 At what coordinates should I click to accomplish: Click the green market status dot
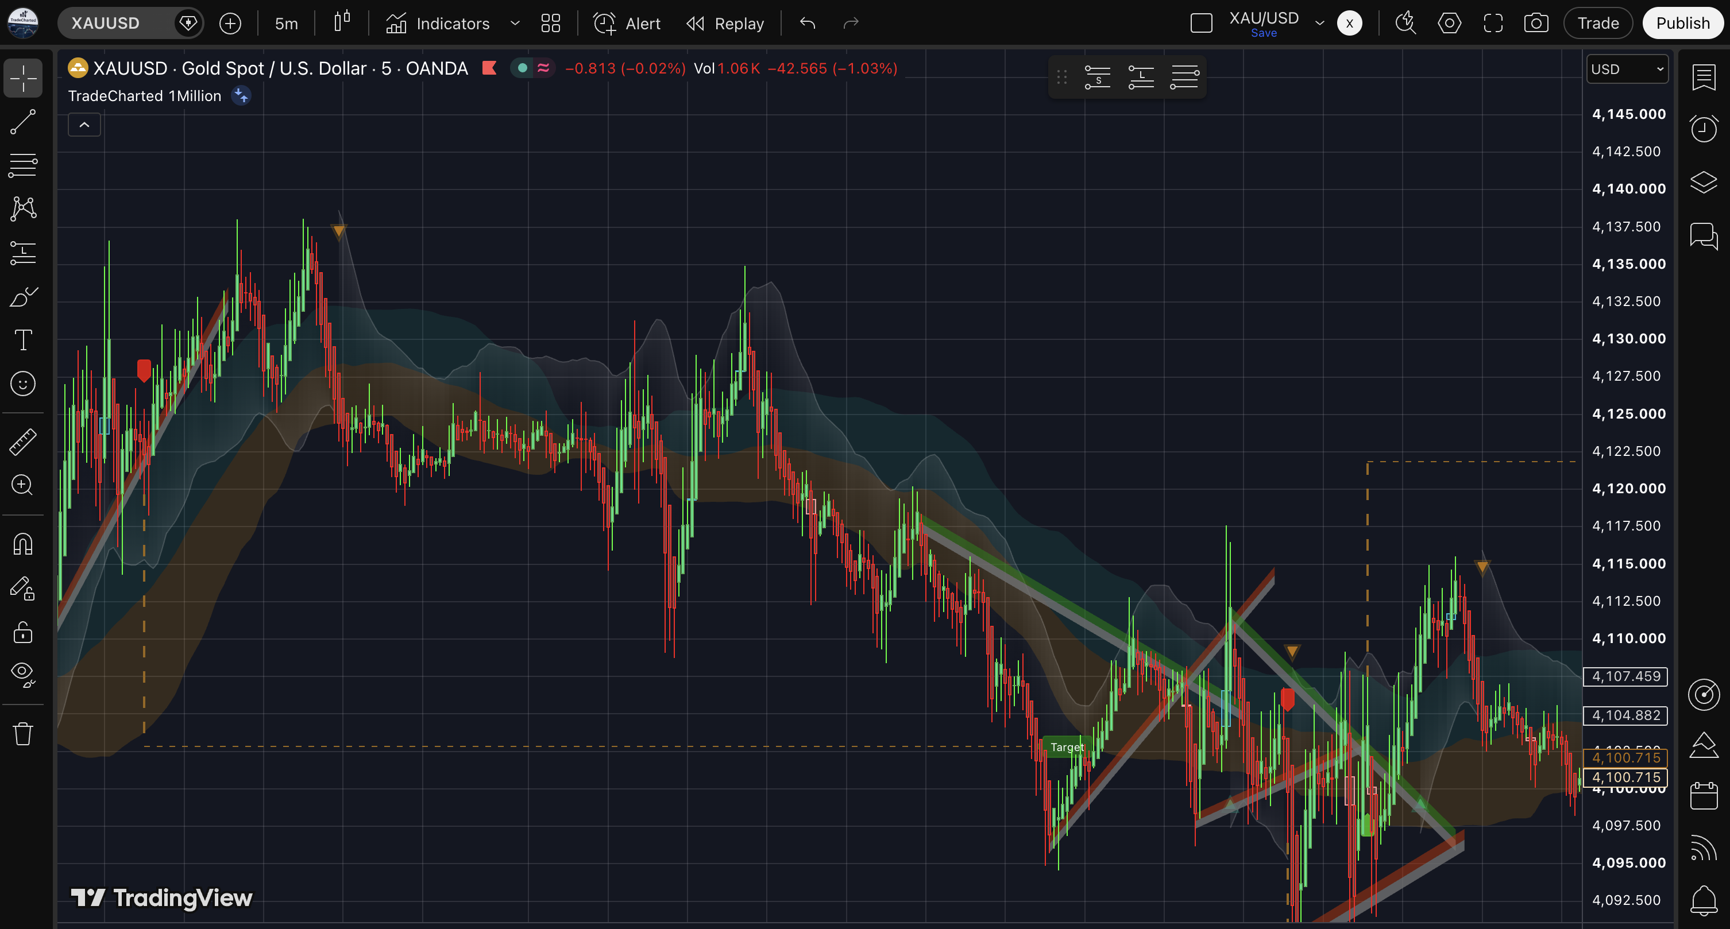tap(523, 68)
